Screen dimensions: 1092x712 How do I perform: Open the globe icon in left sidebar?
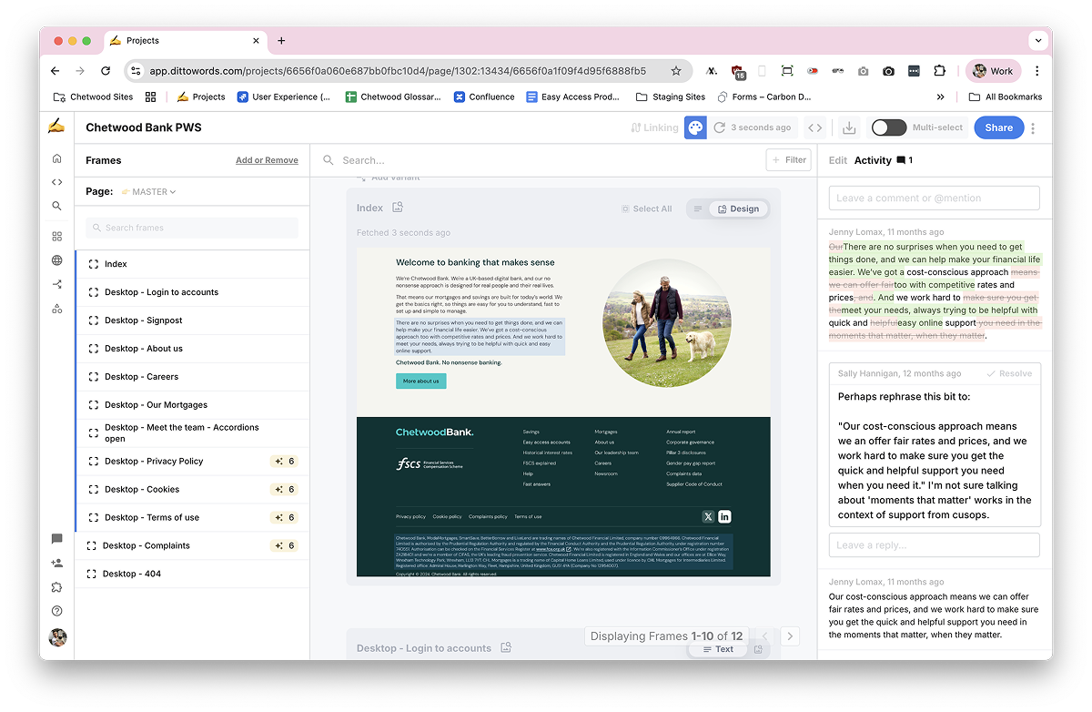coord(57,260)
